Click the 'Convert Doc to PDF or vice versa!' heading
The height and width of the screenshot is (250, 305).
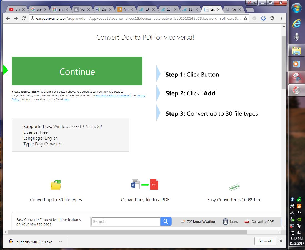145,37
